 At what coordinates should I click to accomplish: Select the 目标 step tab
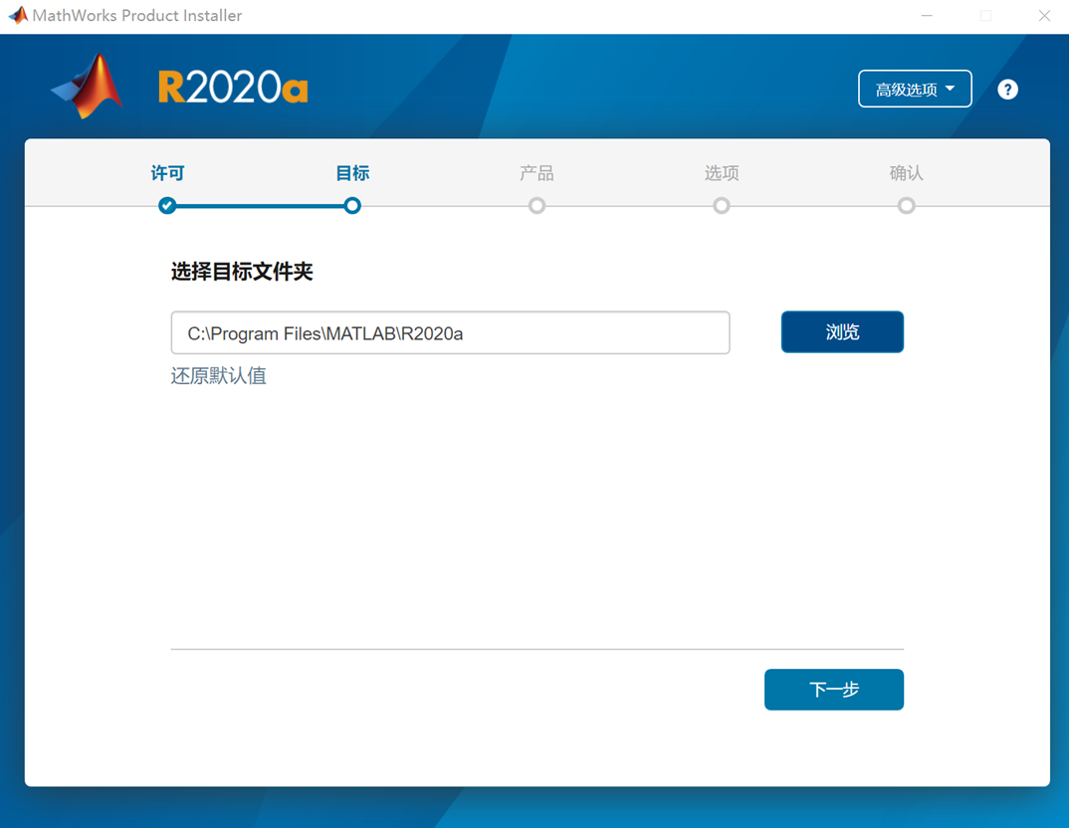[351, 173]
